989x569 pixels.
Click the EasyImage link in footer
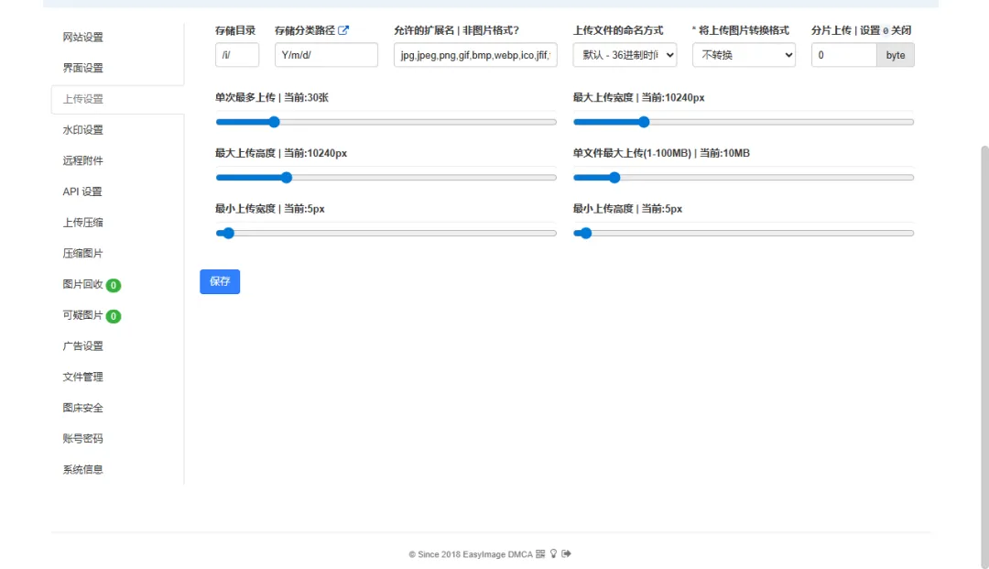click(488, 554)
